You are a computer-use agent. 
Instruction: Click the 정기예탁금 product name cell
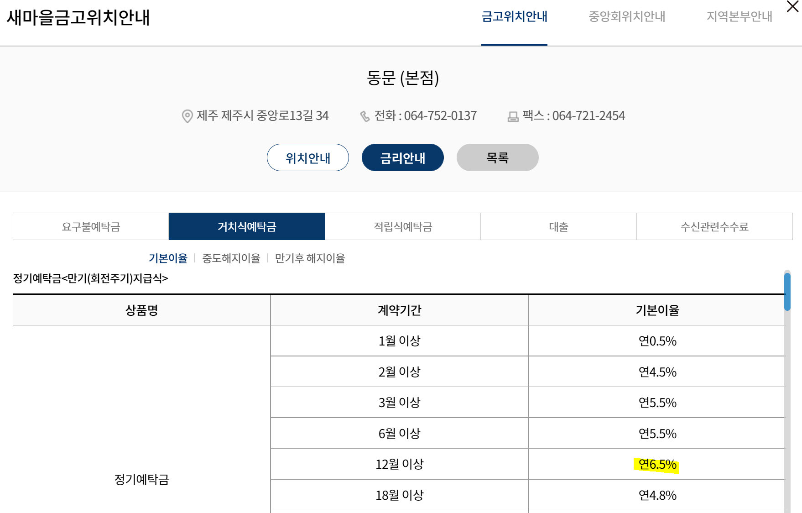(141, 480)
